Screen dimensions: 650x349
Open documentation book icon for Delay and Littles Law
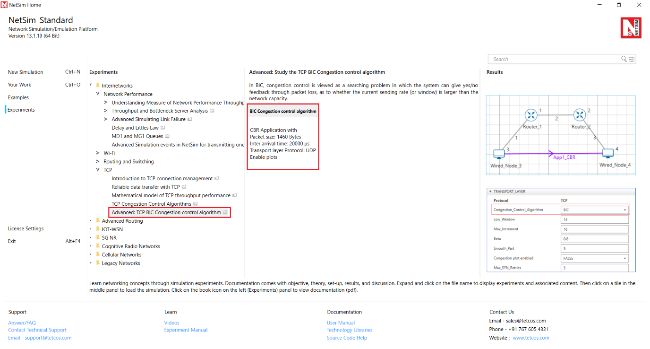163,128
